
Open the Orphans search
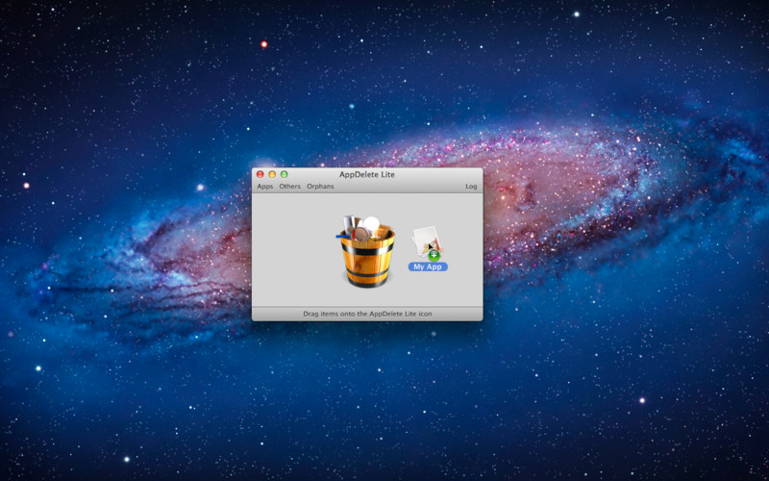(320, 187)
